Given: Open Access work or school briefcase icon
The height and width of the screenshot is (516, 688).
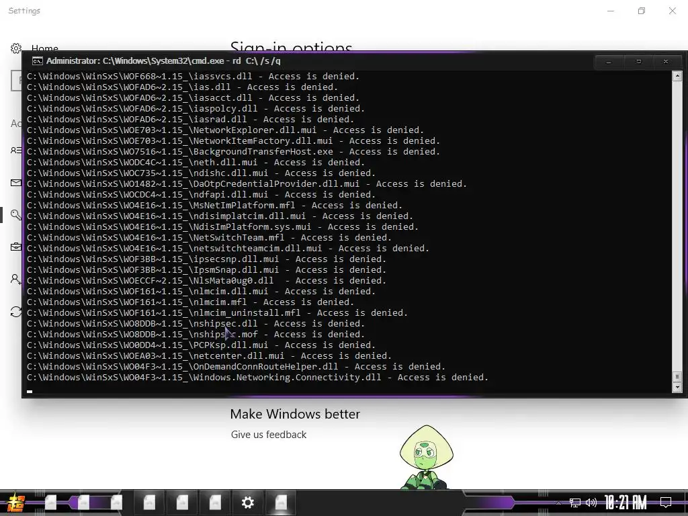Looking at the screenshot, I should (x=16, y=247).
